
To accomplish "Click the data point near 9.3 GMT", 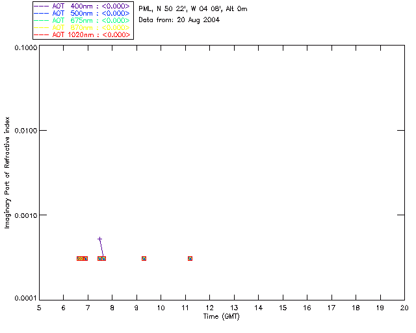I will (x=144, y=258).
